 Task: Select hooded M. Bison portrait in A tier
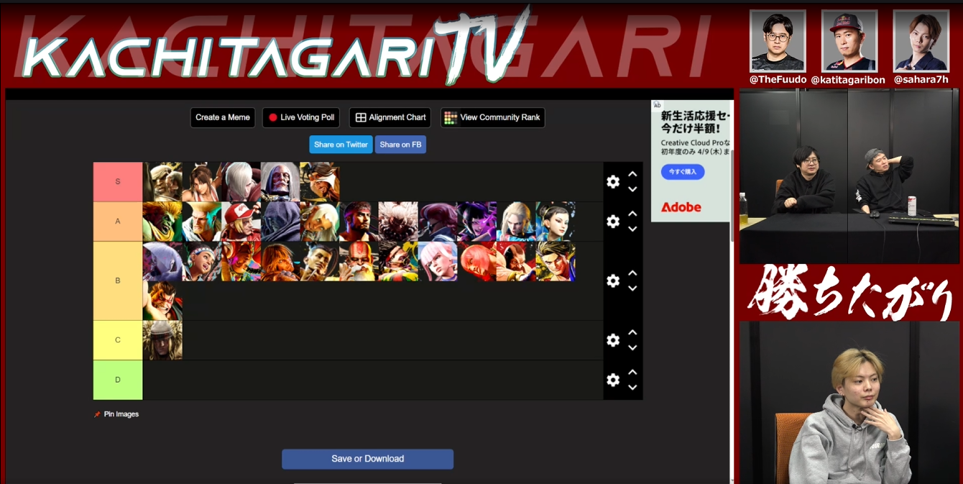[x=280, y=222]
